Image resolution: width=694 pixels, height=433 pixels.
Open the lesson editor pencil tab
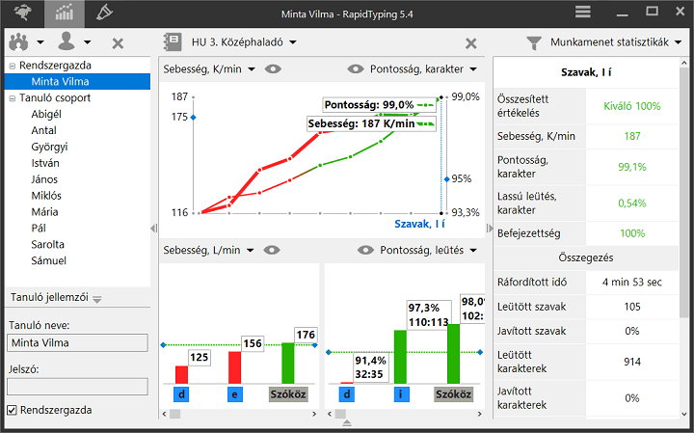104,14
